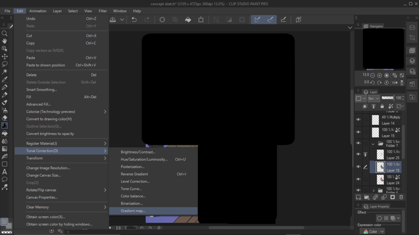Hide Layer 14 with its eye icon
Screen dimensions: 419x235
coord(358,120)
